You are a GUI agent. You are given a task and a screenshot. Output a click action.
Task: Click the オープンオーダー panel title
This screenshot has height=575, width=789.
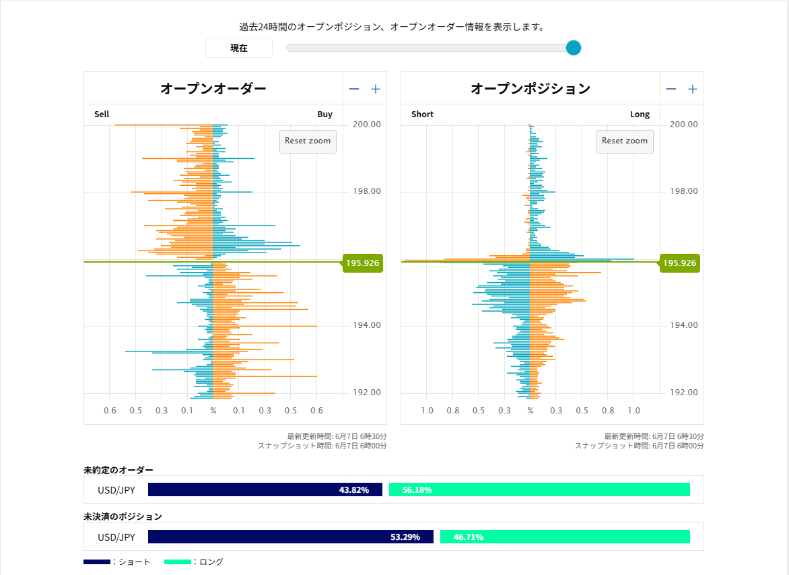tap(213, 89)
